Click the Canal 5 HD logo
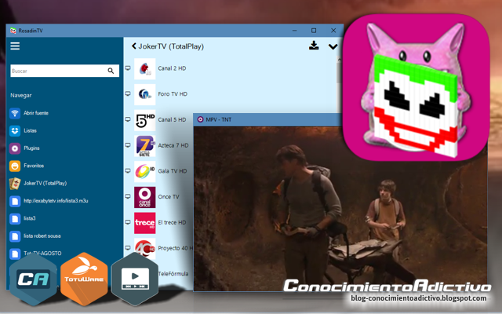This screenshot has width=502, height=314. click(144, 120)
